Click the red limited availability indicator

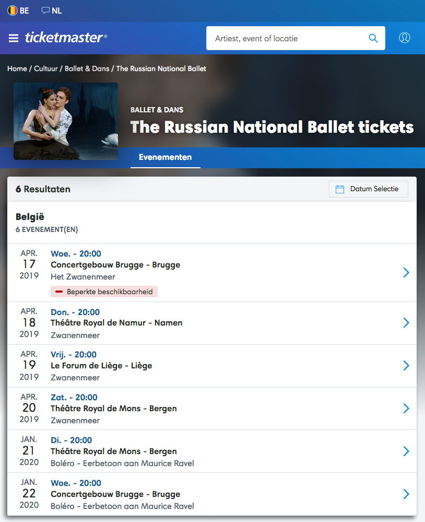[x=59, y=292]
